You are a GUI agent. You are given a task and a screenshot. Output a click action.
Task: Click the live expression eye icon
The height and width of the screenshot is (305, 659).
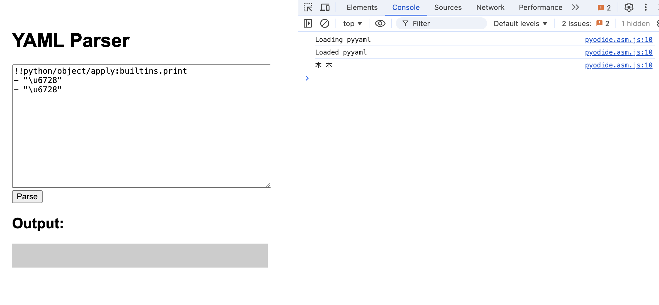(x=380, y=23)
